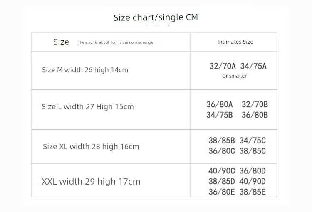The width and height of the screenshot is (312, 212).
Task: Click the "Size chart/single CM" title
Action: (156, 17)
